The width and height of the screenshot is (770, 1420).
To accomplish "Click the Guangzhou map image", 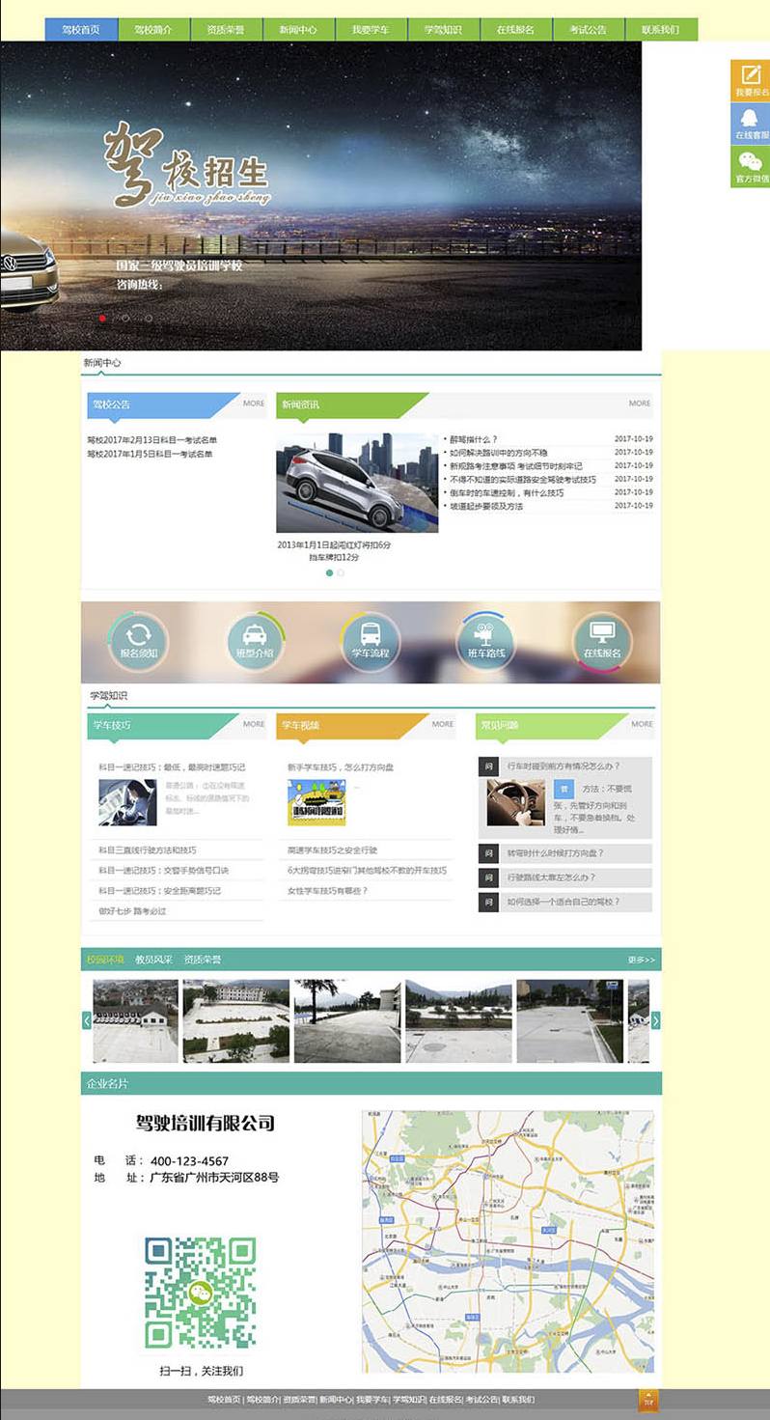I will coord(508,1241).
